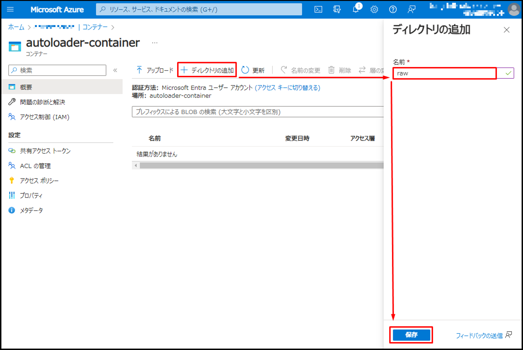
Task: Click Add Directory in the toolbar
Action: coord(207,70)
